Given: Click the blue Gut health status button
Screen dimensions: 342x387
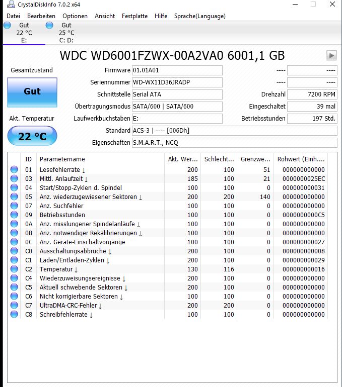Looking at the screenshot, I should click(x=32, y=92).
